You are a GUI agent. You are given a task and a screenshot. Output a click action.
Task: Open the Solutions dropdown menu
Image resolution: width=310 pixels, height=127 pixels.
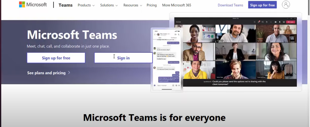tap(109, 5)
